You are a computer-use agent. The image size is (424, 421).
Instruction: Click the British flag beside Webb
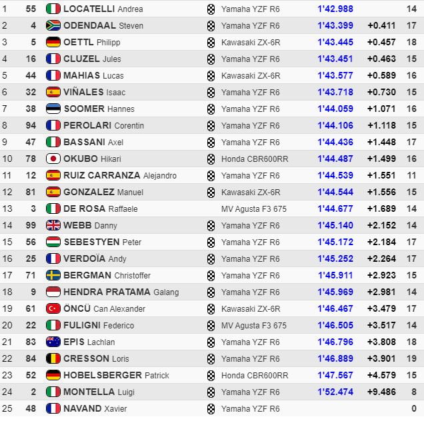(x=53, y=225)
